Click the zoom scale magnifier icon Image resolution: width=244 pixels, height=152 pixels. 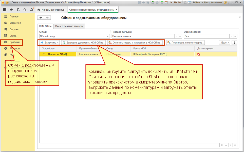pos(185,3)
